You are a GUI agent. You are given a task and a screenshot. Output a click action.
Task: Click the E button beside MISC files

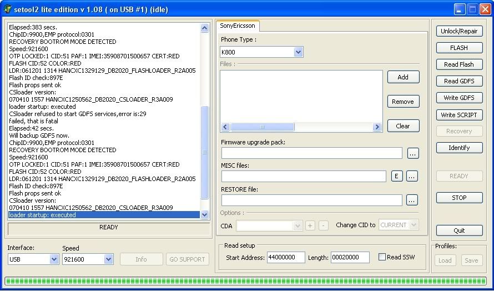coord(397,176)
